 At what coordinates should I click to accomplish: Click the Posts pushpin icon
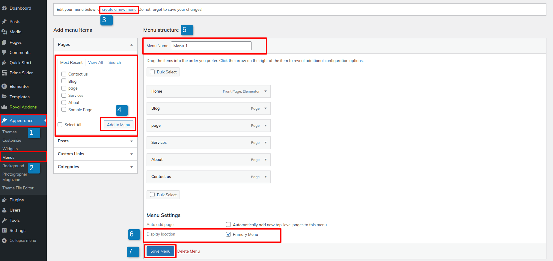point(4,22)
